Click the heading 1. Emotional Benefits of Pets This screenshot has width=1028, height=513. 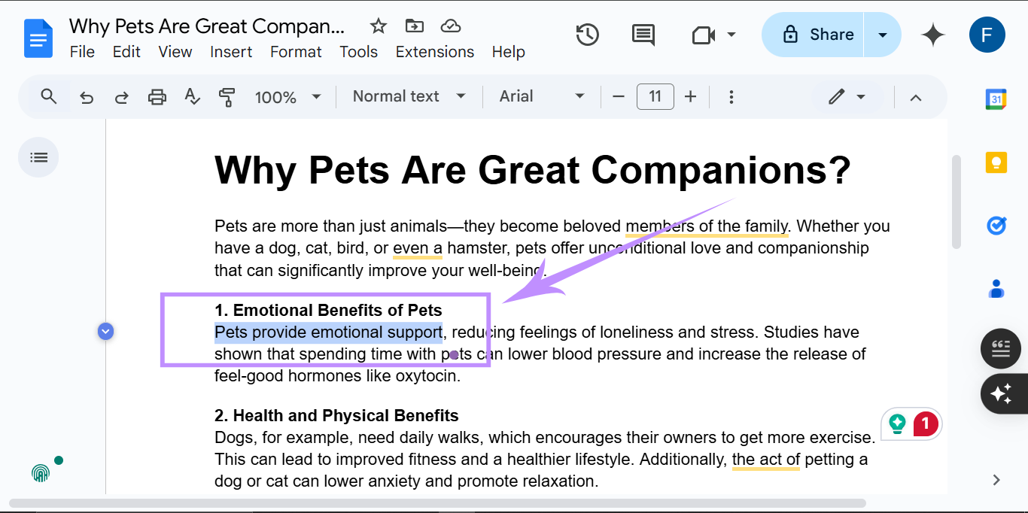point(328,310)
